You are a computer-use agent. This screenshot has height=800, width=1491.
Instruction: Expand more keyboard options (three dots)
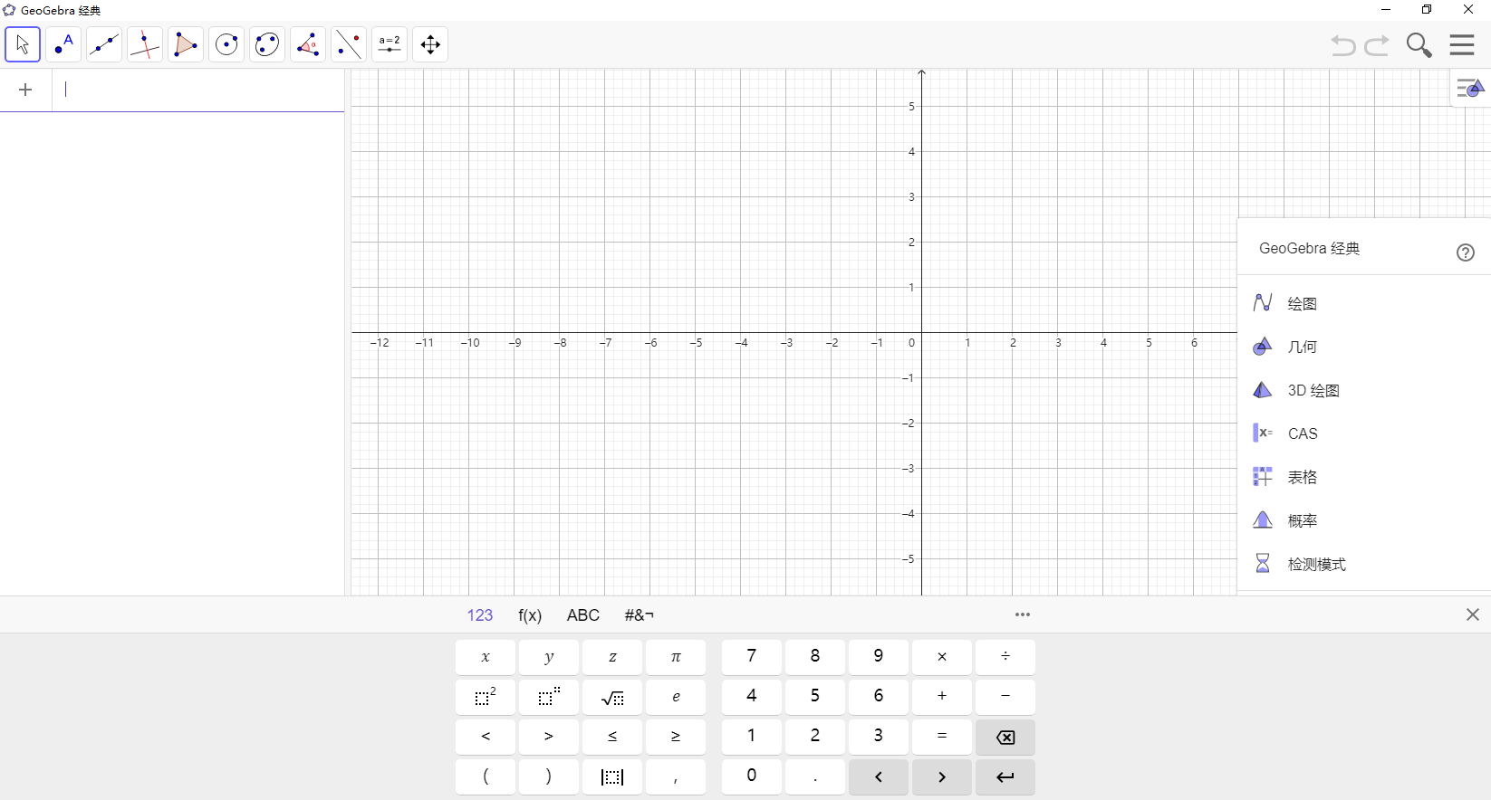1023,614
